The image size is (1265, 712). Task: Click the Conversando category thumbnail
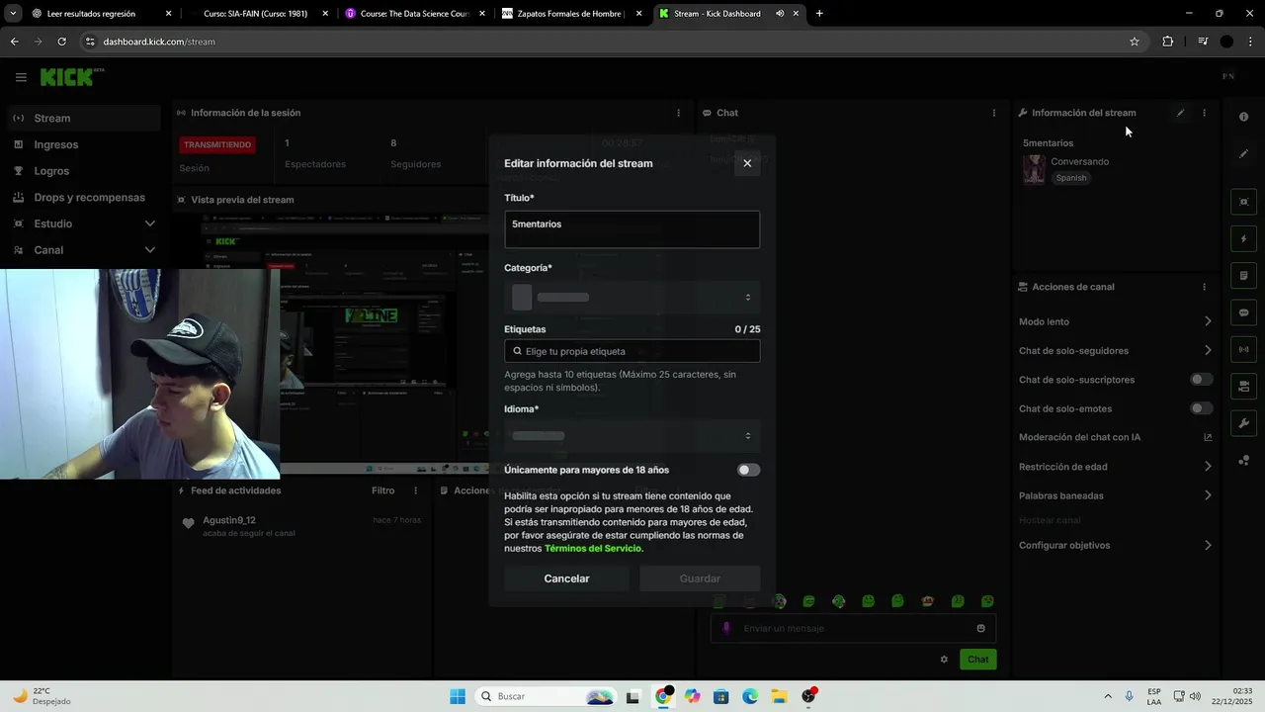[x=1034, y=169]
